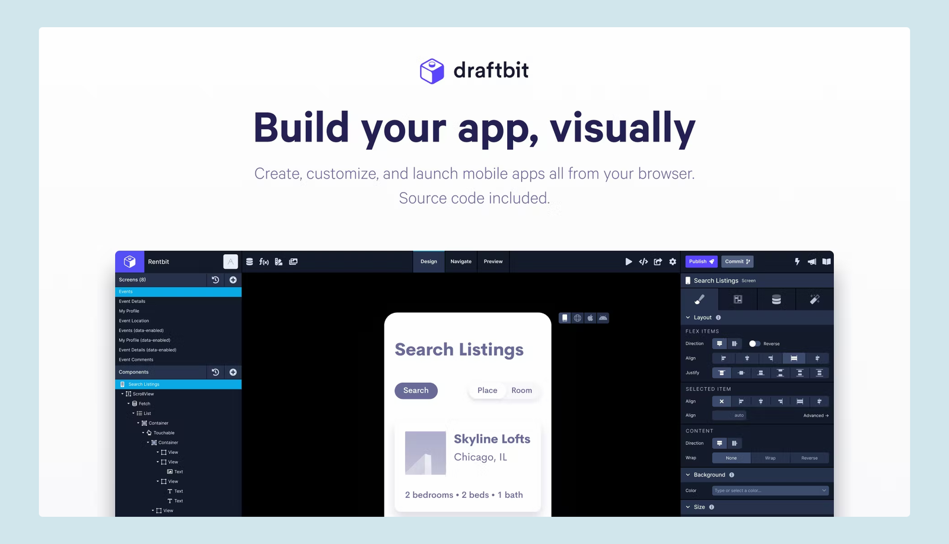
Task: Click the share export icon
Action: (658, 261)
